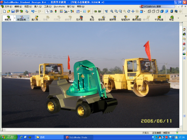Screen dimensions: 187x140
Task: Click the Windows Start (开始) button
Action: [x=8, y=137]
